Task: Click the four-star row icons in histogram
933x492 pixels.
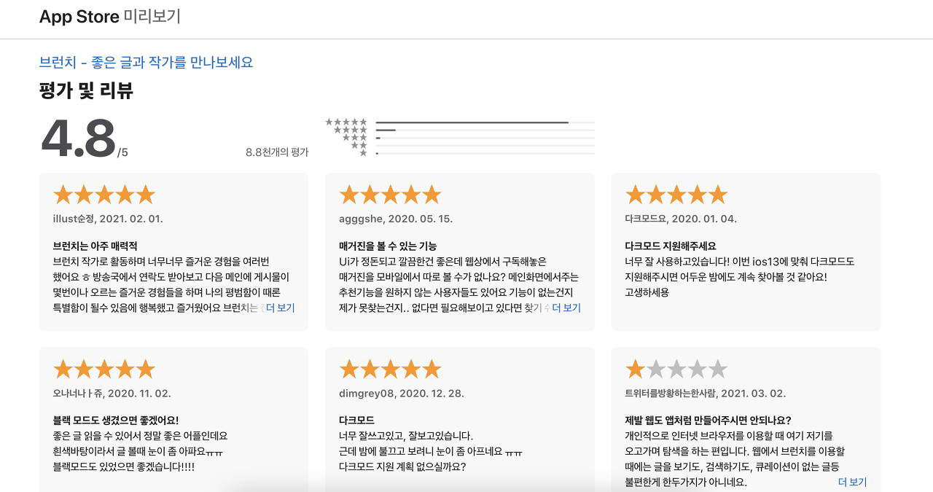Action: pyautogui.click(x=351, y=130)
